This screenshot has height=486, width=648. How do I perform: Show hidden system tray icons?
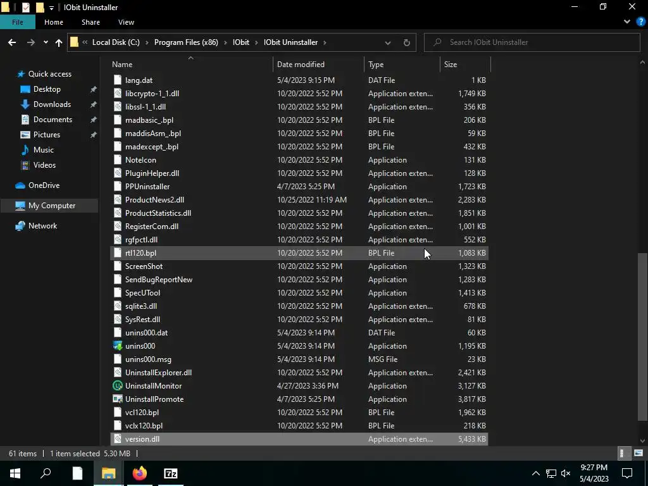pos(535,473)
